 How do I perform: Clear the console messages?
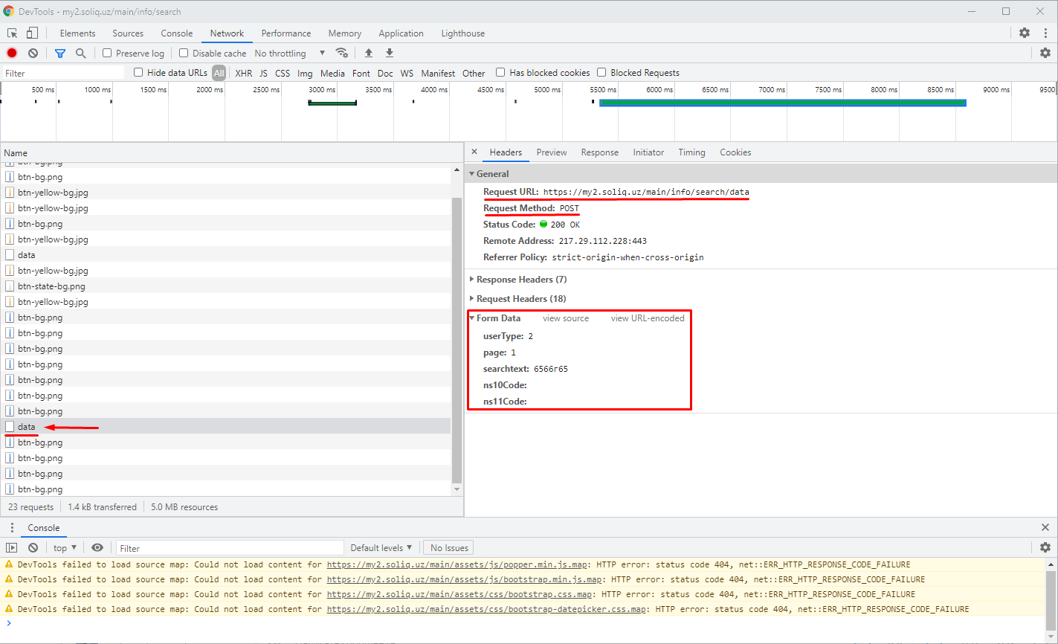pos(33,547)
